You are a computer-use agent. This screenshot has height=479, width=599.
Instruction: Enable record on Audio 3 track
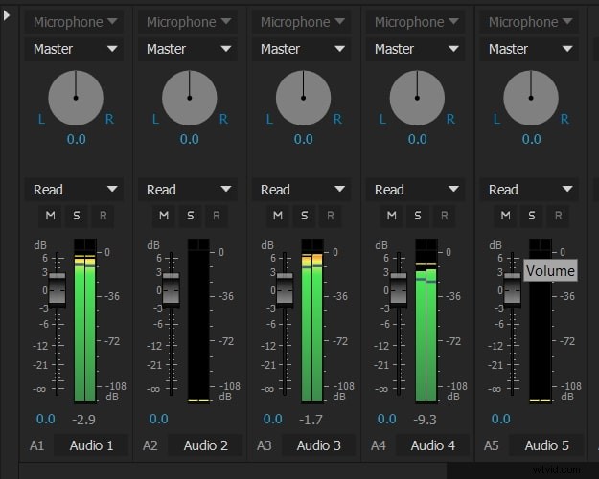click(331, 216)
